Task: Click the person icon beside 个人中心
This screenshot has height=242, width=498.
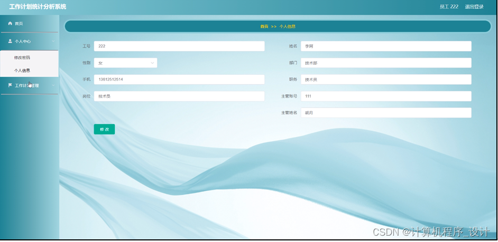Action: click(x=10, y=41)
